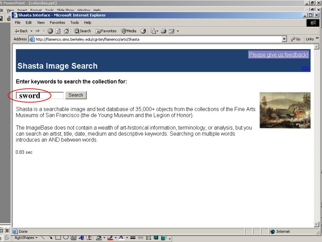Click the vertical scrollbar up arrow
322x242 pixels.
tap(316, 47)
